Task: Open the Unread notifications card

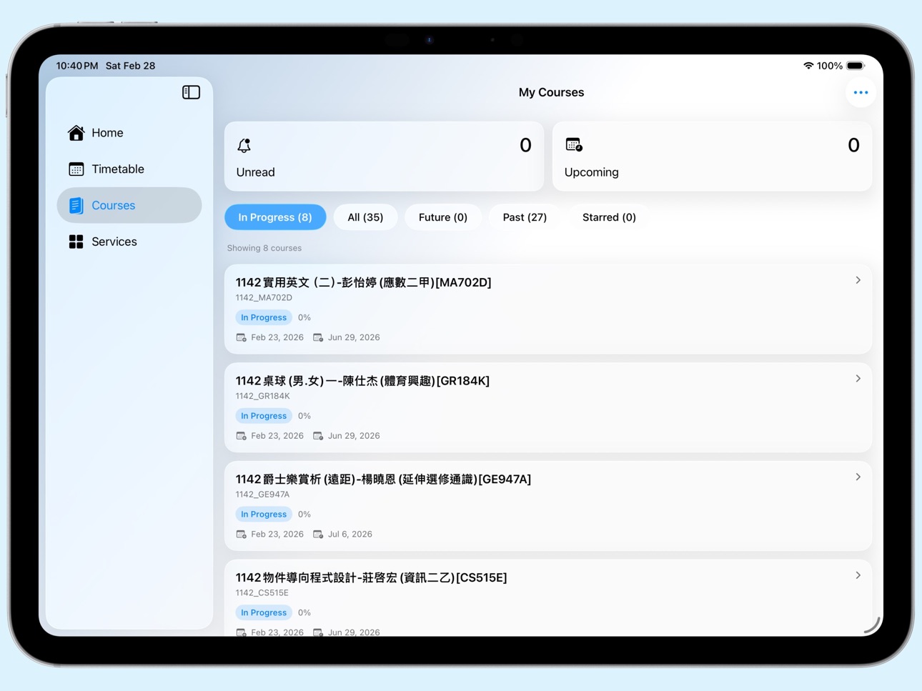Action: pos(384,156)
